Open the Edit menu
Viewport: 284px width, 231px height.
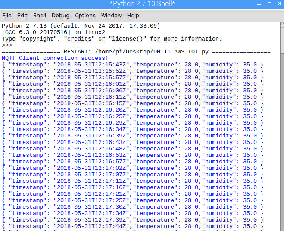(22, 16)
